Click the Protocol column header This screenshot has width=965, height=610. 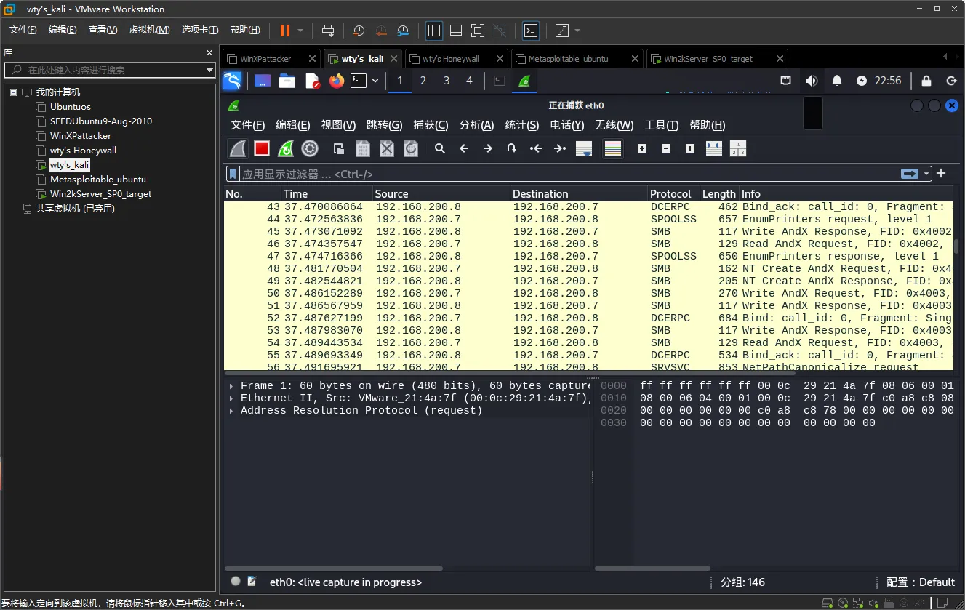point(670,194)
